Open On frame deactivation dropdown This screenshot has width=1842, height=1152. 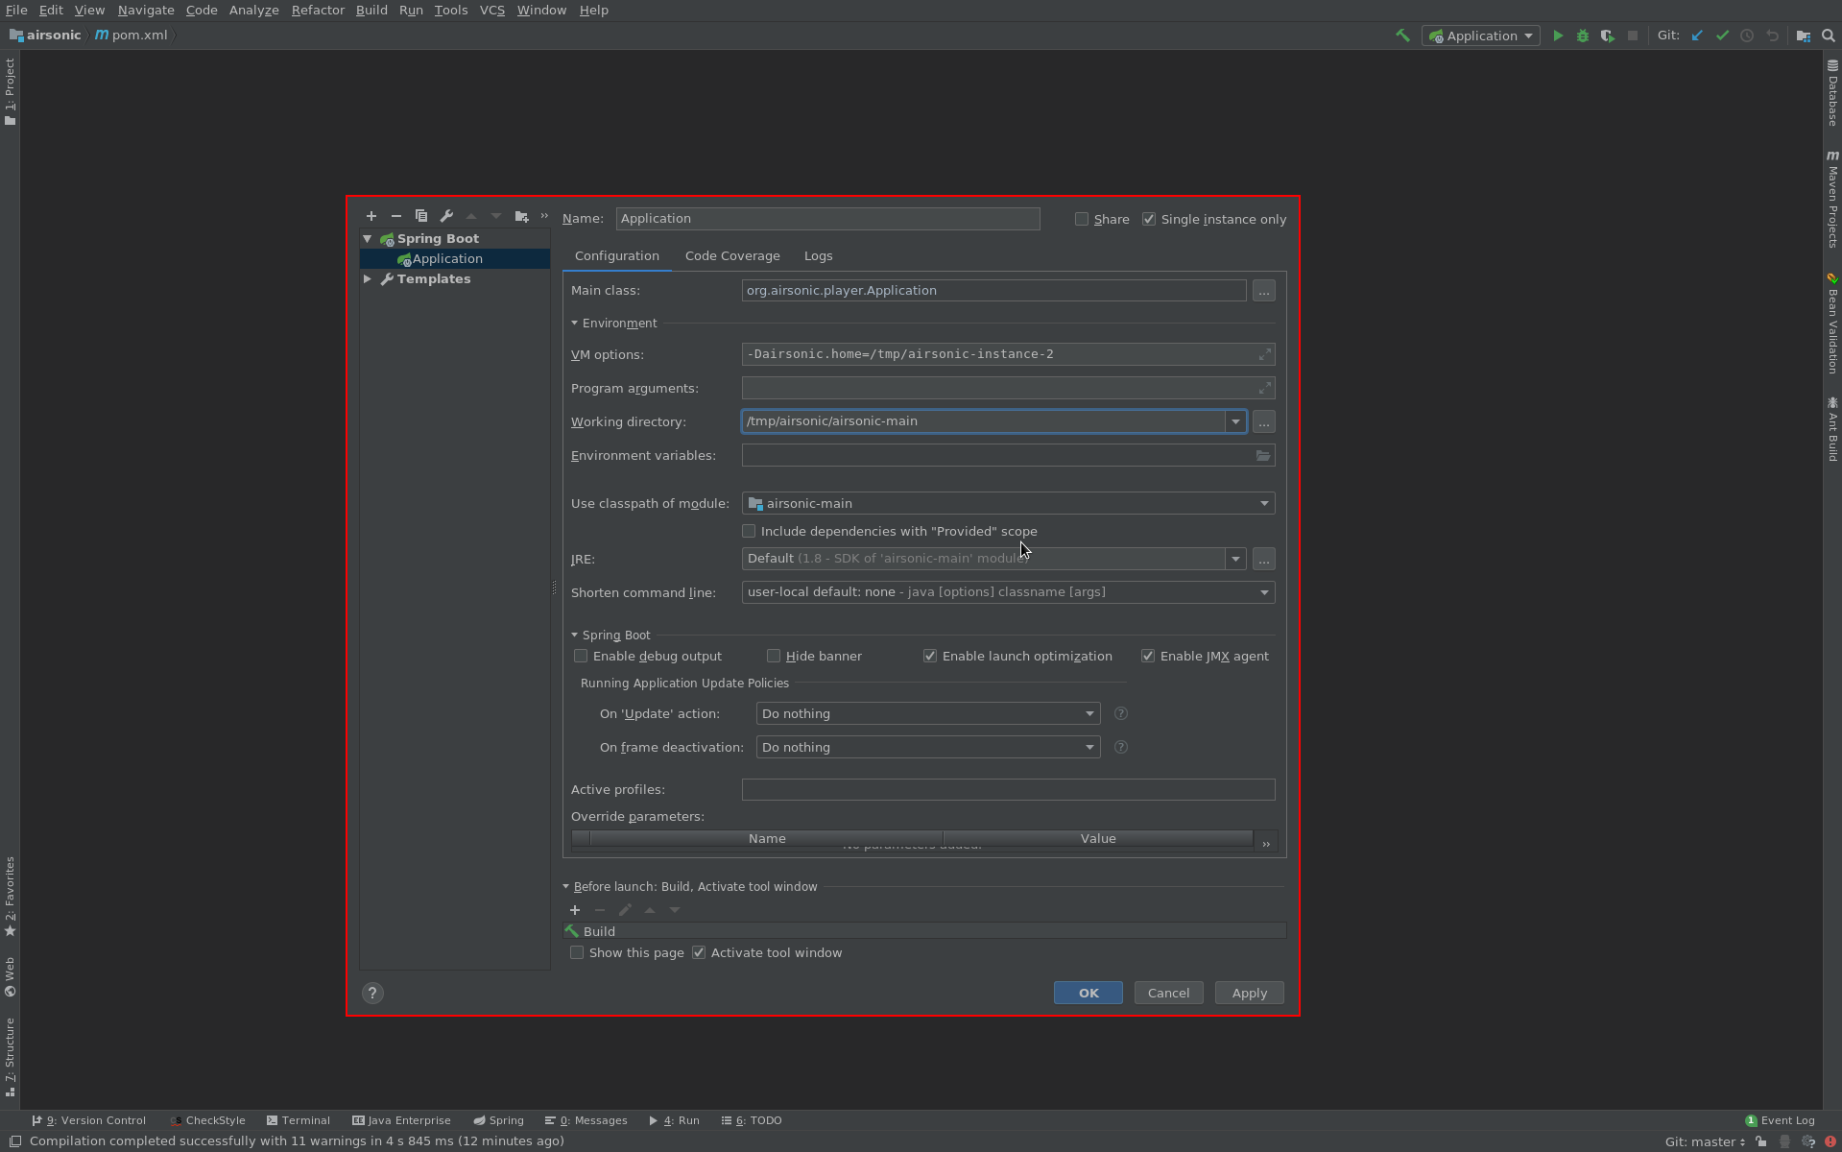point(927,747)
